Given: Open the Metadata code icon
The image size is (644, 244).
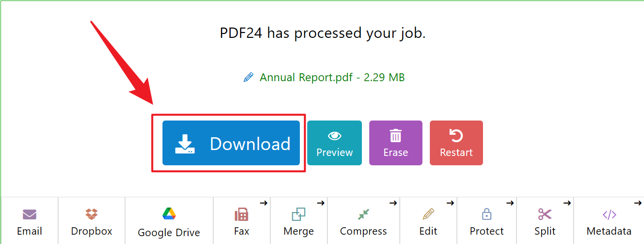Looking at the screenshot, I should 609,214.
